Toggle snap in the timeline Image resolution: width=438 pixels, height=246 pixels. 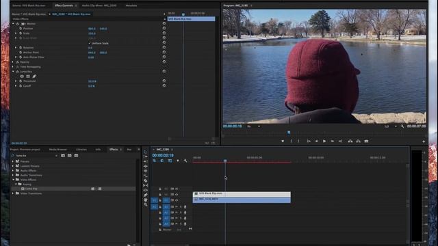tap(162, 161)
